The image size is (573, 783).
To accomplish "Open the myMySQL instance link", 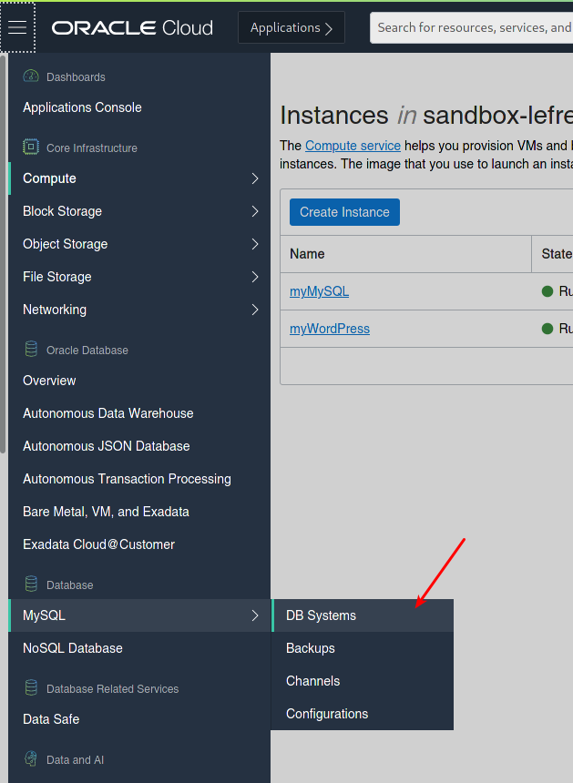I will [319, 291].
